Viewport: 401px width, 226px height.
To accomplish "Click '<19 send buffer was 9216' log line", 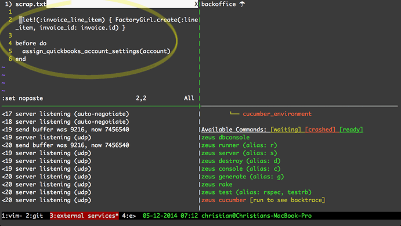I will (66, 130).
